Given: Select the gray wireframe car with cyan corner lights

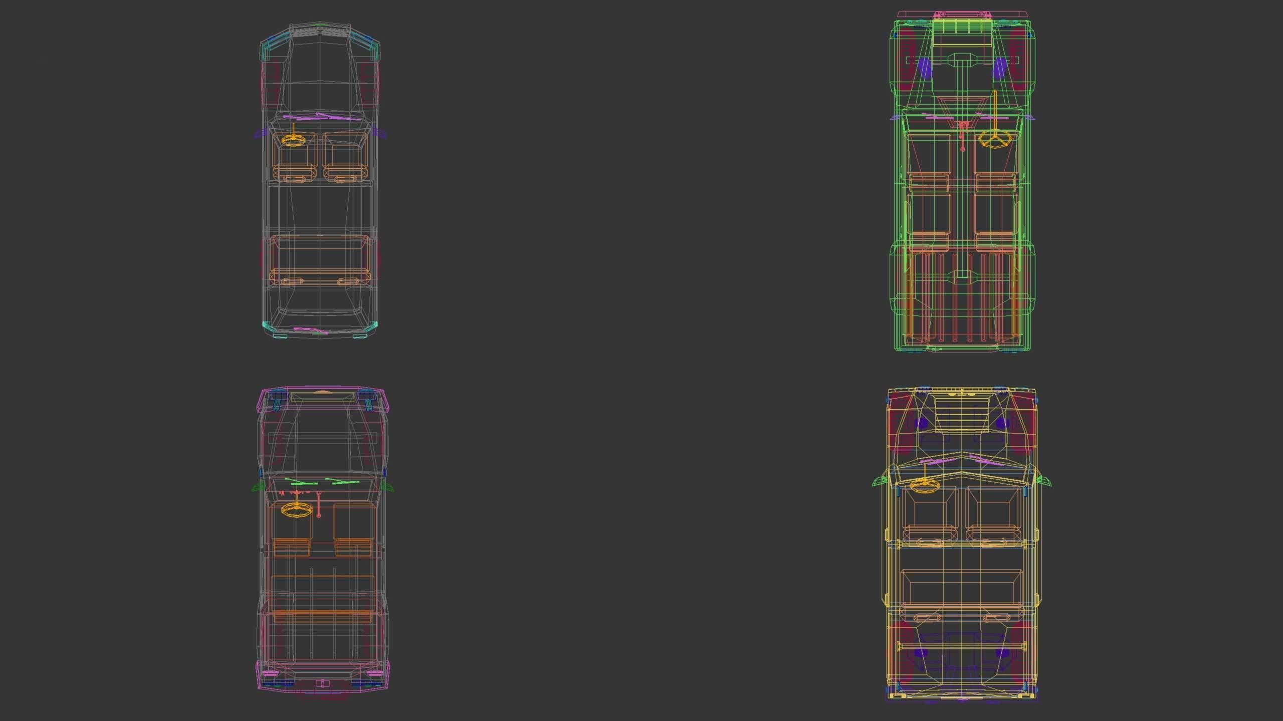Looking at the screenshot, I should click(320, 180).
